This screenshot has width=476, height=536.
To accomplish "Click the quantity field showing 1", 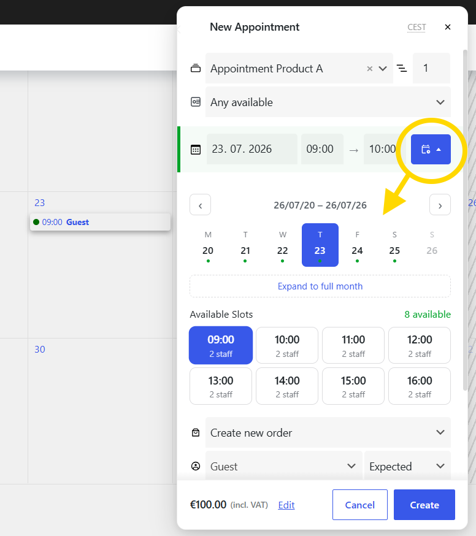I will point(431,68).
